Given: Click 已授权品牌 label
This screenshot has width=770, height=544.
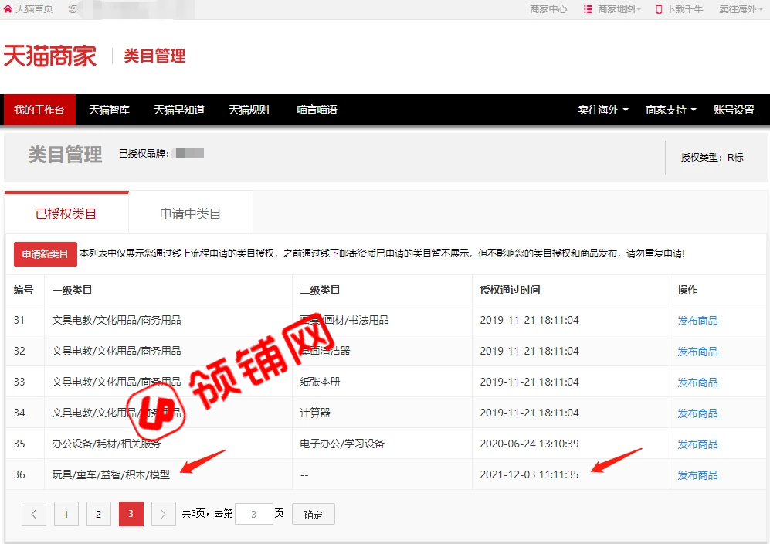Looking at the screenshot, I should point(144,153).
